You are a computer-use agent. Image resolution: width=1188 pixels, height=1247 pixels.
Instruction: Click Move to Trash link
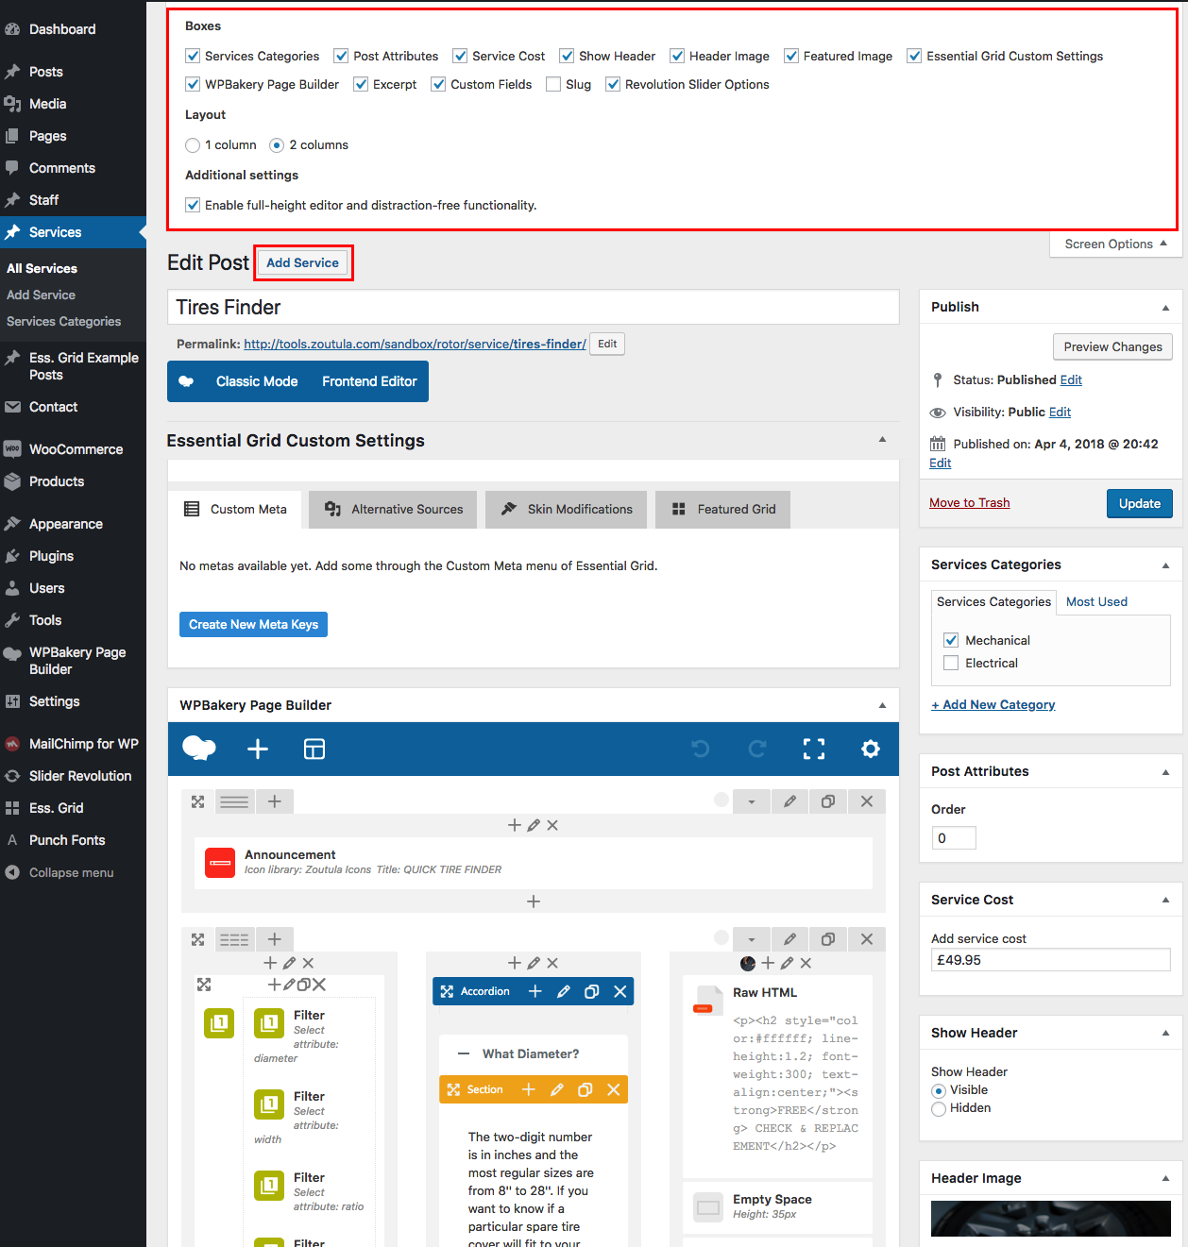tap(970, 503)
